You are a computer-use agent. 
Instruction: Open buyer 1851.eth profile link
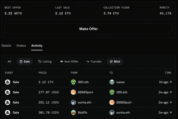coord(122,92)
